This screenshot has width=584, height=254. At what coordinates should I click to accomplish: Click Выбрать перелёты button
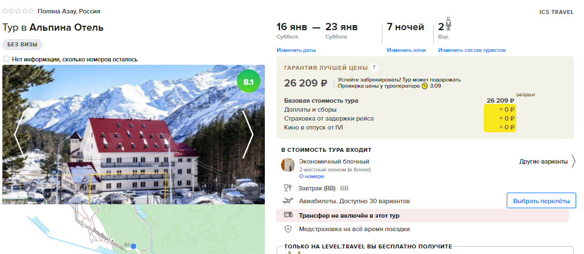tap(541, 201)
